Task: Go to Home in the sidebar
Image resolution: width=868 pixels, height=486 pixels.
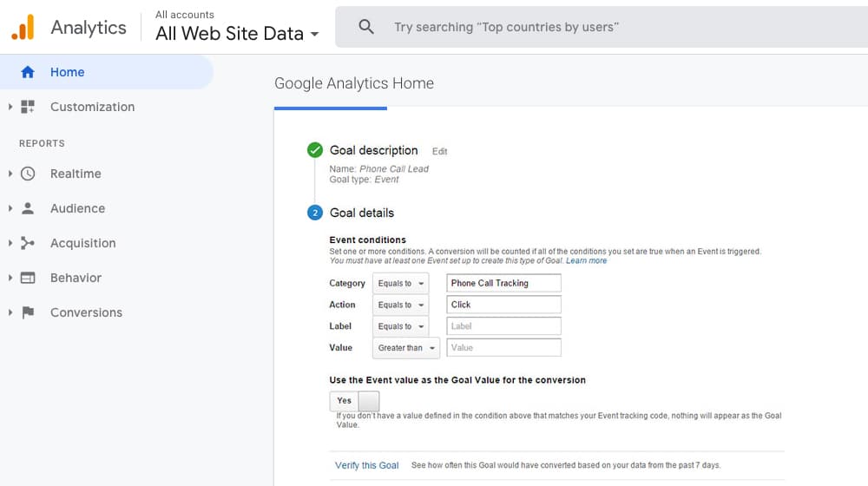Action: 106,72
